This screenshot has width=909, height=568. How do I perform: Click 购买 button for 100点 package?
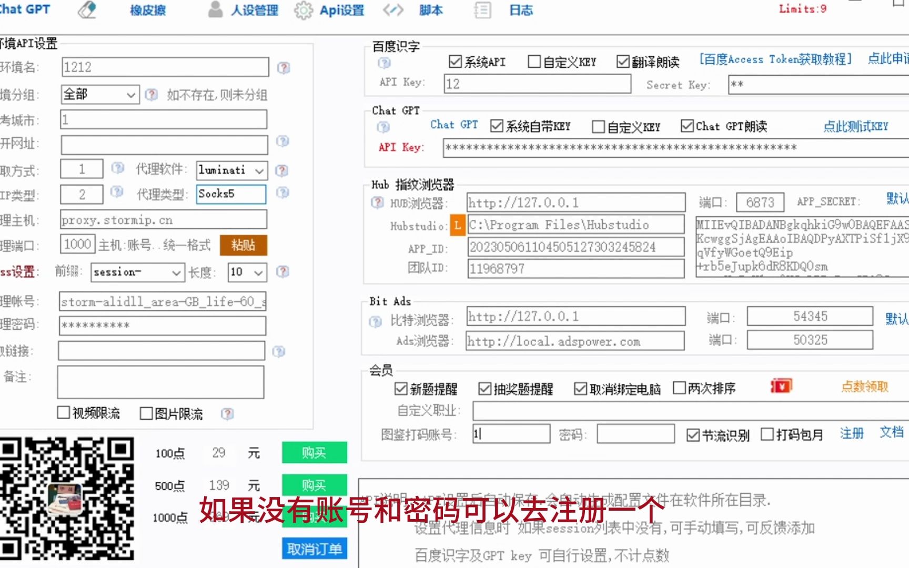point(315,453)
